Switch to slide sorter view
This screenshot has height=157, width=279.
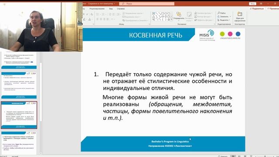coord(239,156)
